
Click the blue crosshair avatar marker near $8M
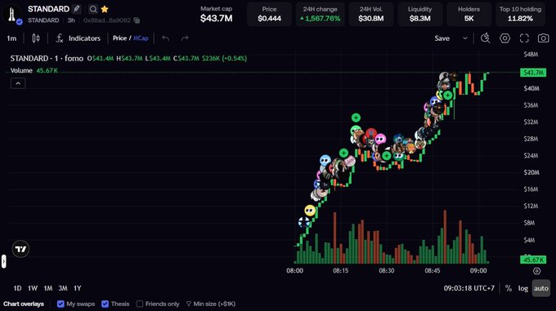pos(304,222)
